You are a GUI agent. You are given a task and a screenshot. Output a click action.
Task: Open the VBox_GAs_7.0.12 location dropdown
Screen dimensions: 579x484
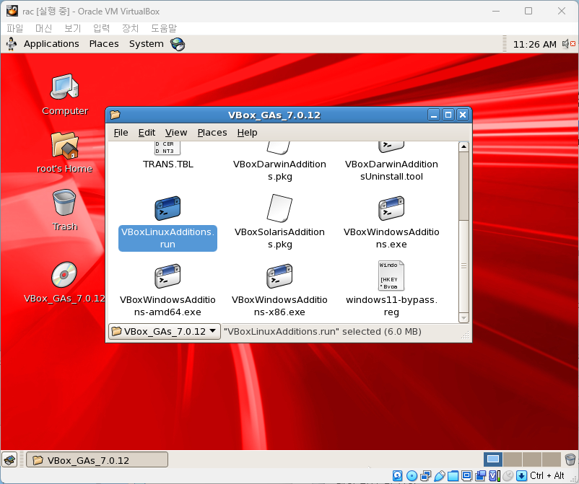(165, 331)
